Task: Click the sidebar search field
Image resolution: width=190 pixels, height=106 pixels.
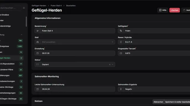Action: 10,8
